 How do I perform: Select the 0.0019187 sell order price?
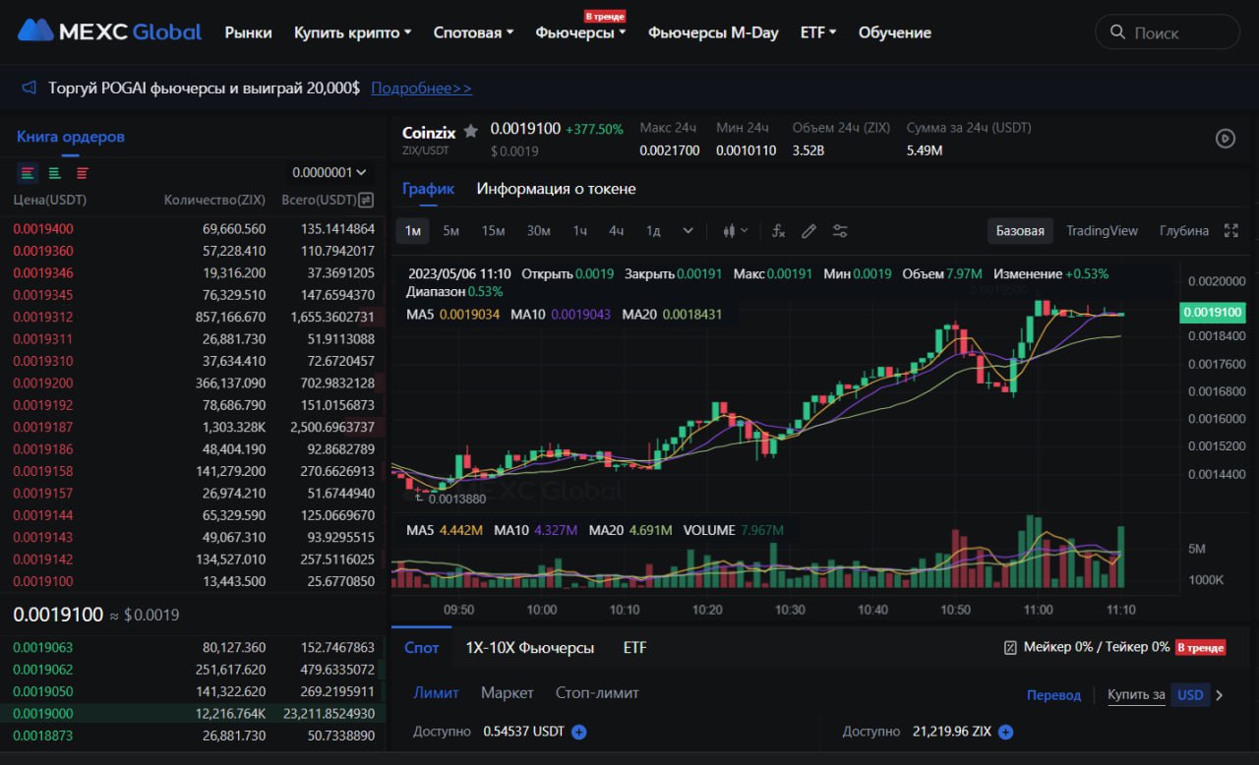pyautogui.click(x=43, y=427)
